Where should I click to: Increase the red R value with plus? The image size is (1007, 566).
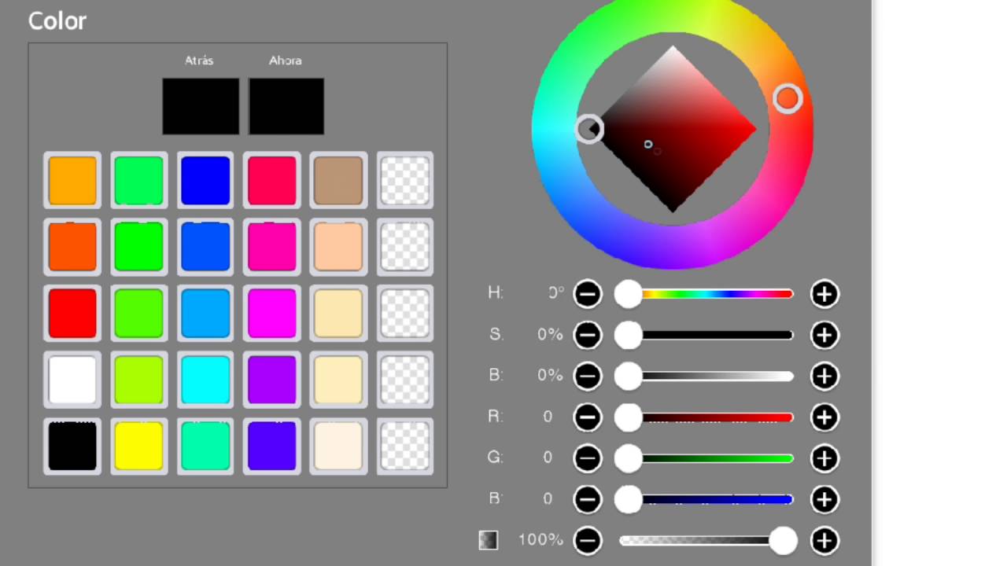tap(824, 417)
